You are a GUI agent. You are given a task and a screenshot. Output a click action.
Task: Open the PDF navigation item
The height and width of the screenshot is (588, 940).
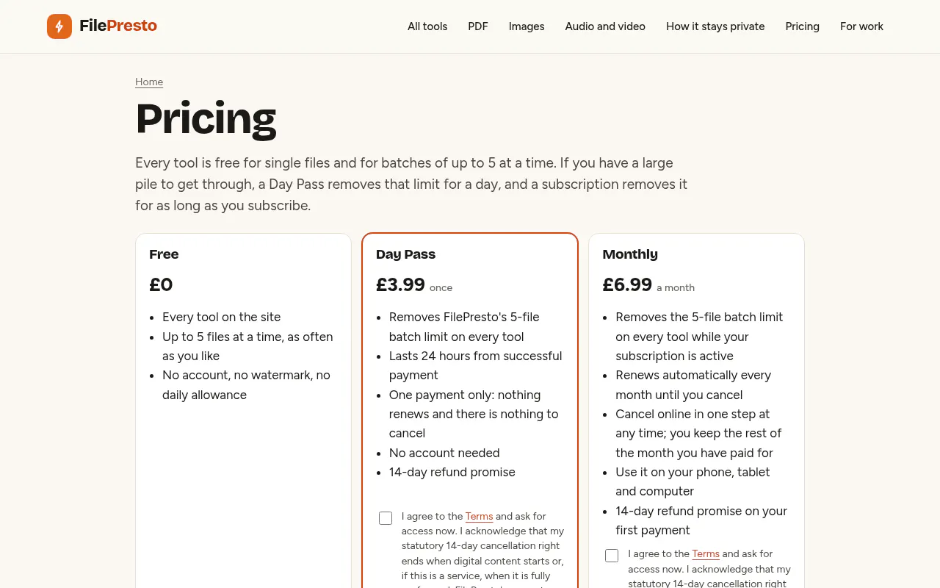pos(478,26)
